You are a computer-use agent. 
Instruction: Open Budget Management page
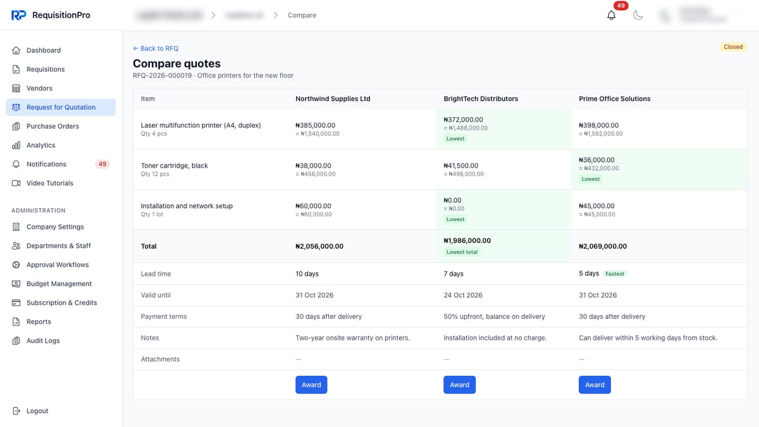pos(61,283)
